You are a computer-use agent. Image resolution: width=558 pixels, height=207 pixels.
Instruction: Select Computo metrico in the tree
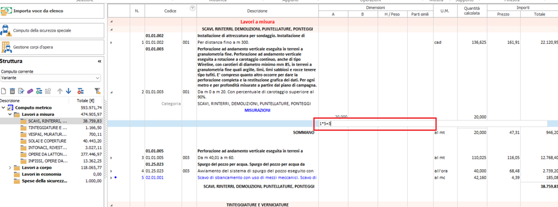[33, 108]
